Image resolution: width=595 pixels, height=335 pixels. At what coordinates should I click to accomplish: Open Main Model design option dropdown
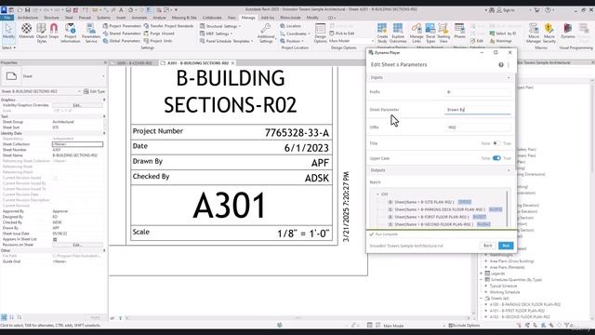pyautogui.click(x=351, y=41)
